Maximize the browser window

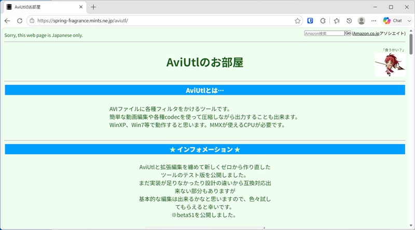coord(391,7)
